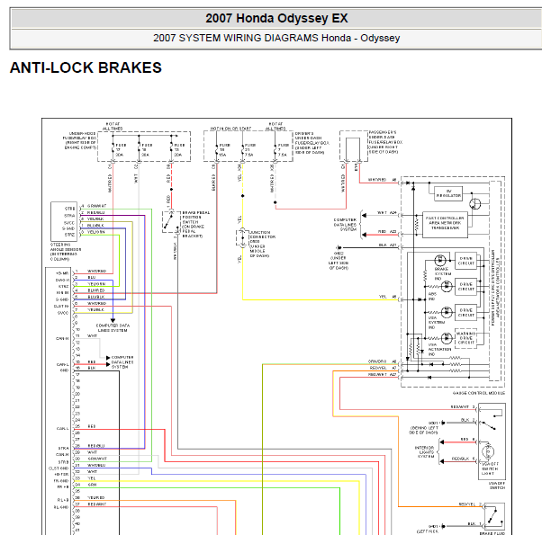Click the "COMPUTER DATA LINES SYSTEM" label beside the gauge module
542x535 pixels.
(x=345, y=225)
